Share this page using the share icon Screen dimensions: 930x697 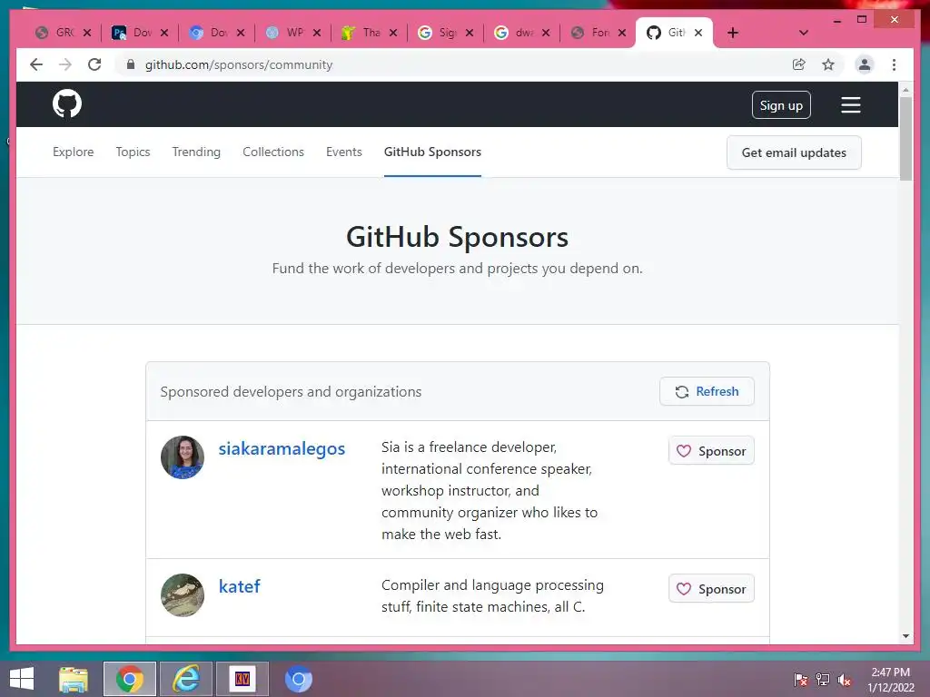pos(799,64)
